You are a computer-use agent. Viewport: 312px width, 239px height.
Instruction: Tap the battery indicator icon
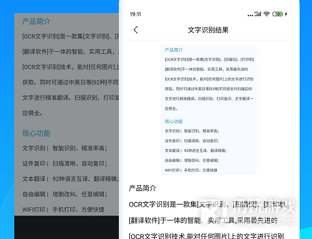[x=278, y=14]
